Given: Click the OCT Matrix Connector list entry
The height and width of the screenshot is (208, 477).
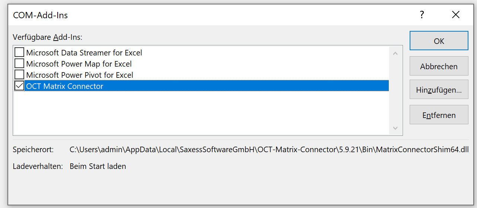Looking at the screenshot, I should pos(65,86).
